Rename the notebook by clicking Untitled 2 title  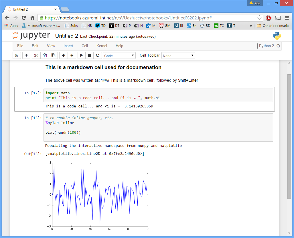click(x=66, y=36)
